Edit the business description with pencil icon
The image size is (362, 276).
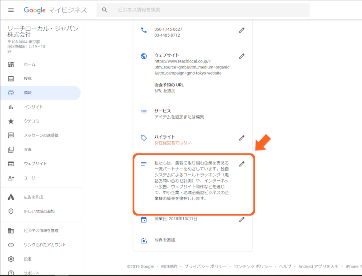(x=242, y=164)
